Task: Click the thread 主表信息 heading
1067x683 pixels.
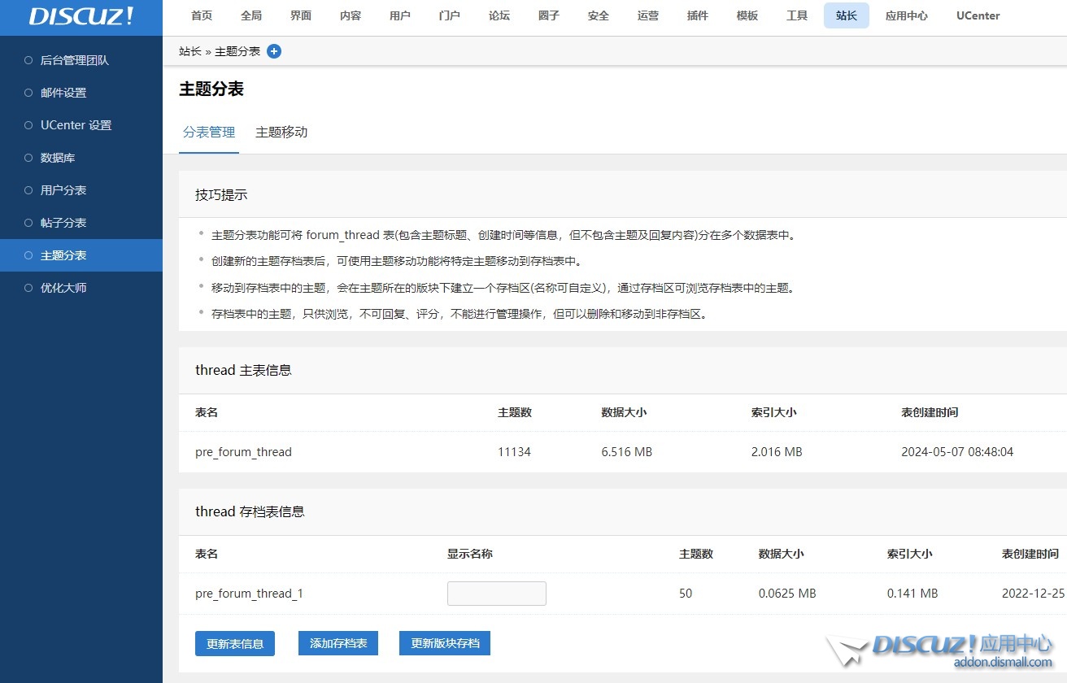Action: [x=243, y=370]
